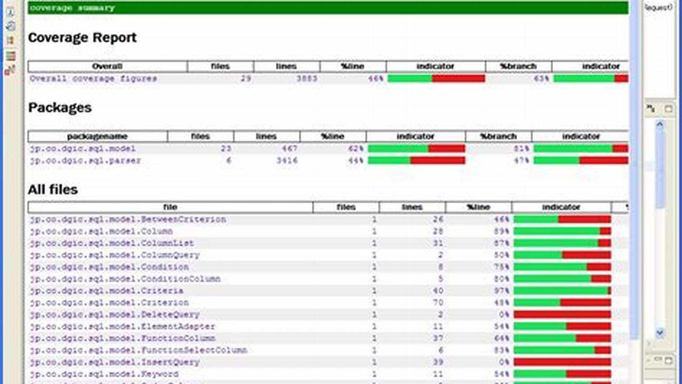Open the InsertQuery file coverage details
682x384 pixels.
(x=114, y=362)
